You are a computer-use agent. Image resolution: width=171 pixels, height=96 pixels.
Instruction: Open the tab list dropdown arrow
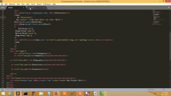pos(169,7)
